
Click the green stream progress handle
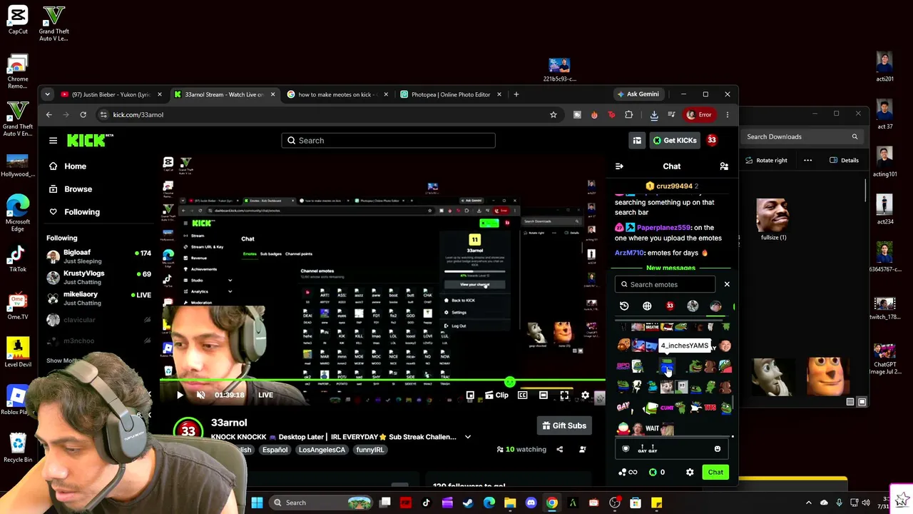[509, 383]
